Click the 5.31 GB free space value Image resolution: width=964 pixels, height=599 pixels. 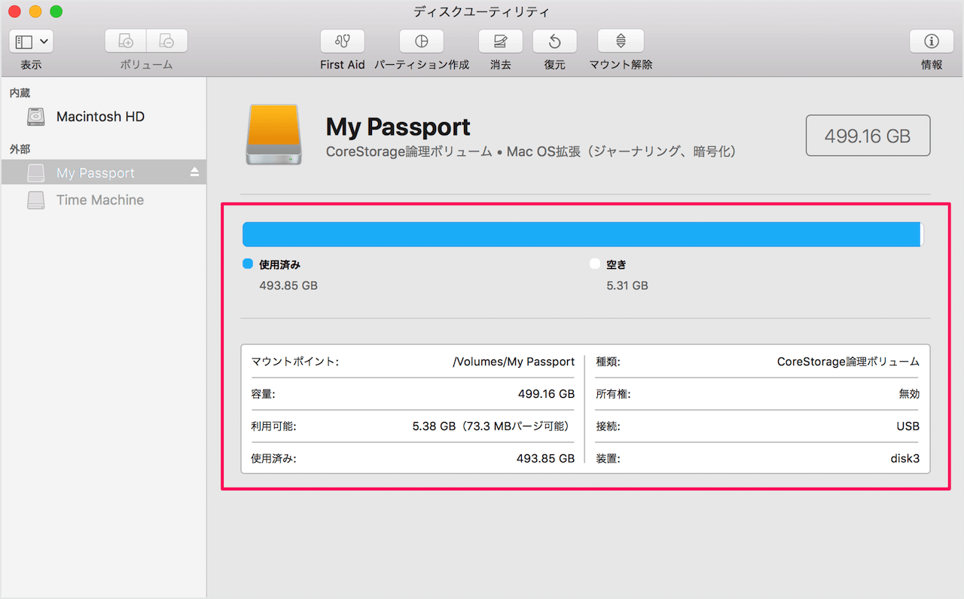click(627, 286)
